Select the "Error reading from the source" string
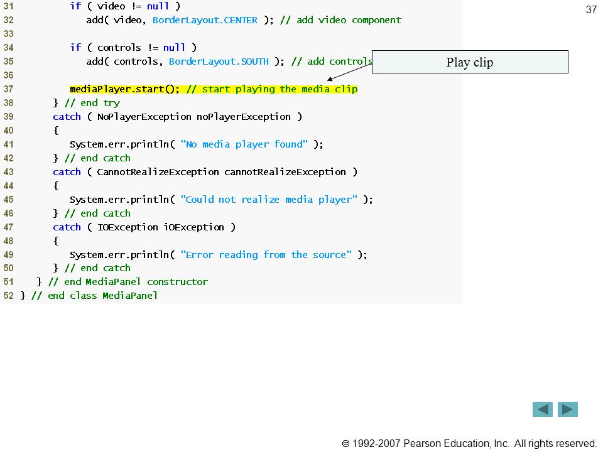The image size is (603, 452). (266, 255)
